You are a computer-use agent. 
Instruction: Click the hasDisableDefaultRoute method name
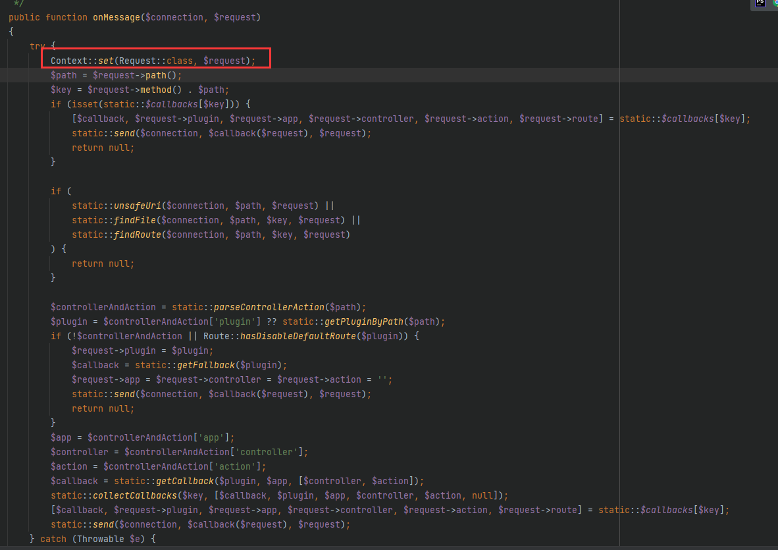(x=298, y=336)
